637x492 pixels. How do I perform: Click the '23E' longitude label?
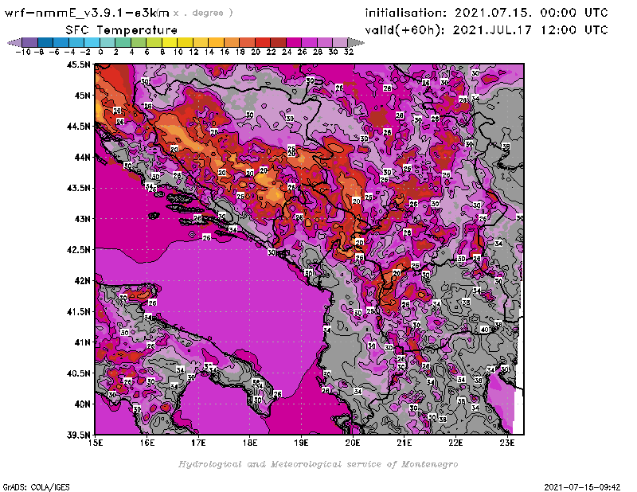tap(507, 443)
